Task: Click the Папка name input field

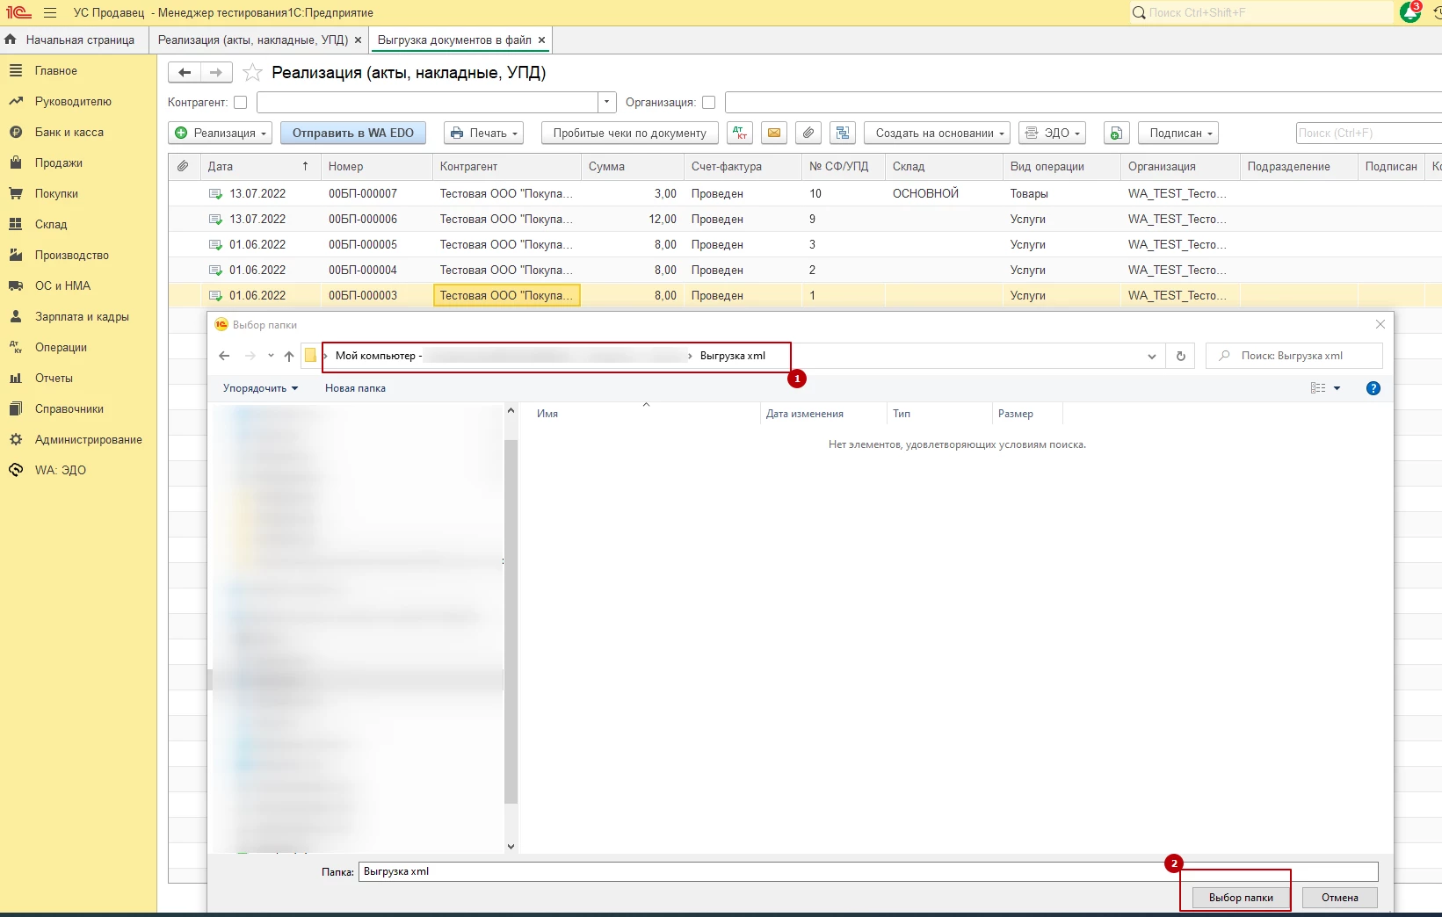Action: pos(868,871)
